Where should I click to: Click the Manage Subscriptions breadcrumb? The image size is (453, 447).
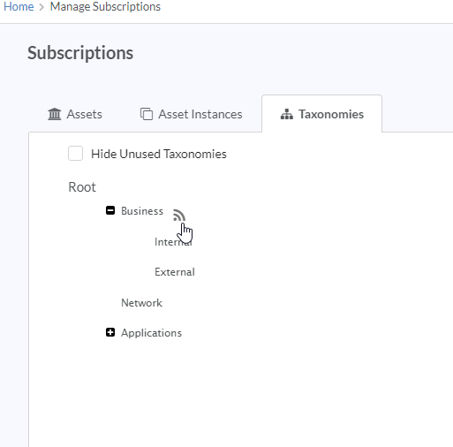click(105, 6)
